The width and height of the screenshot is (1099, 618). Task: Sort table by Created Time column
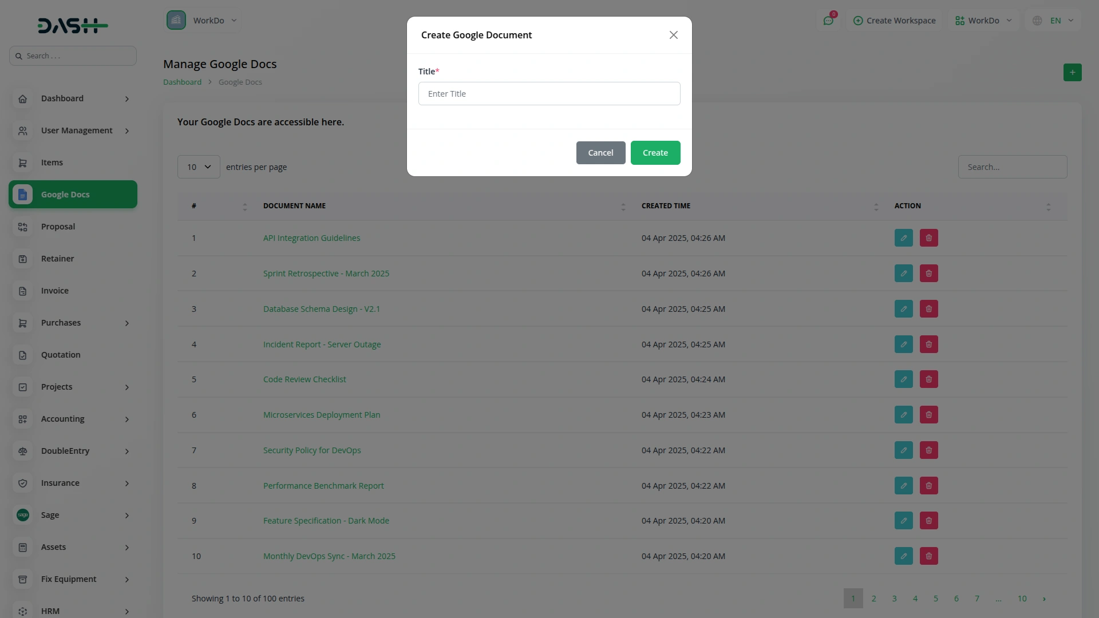pyautogui.click(x=876, y=206)
